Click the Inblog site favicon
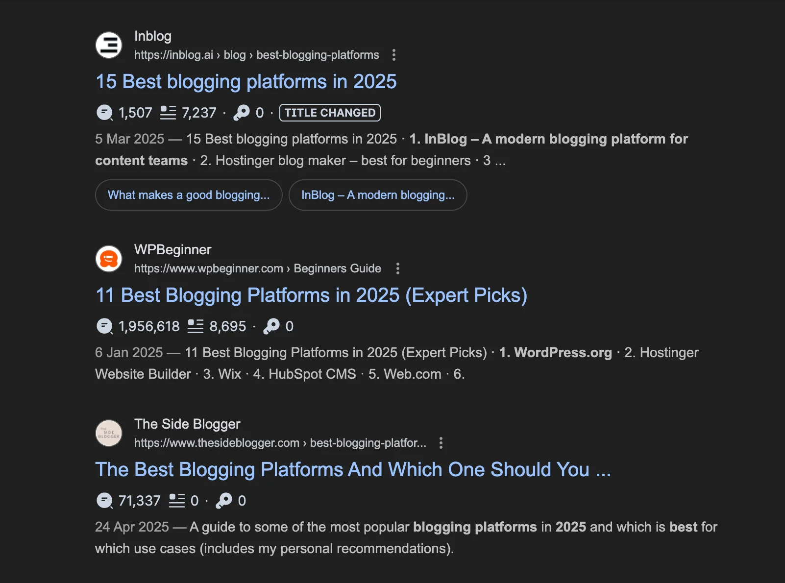This screenshot has width=785, height=583. pyautogui.click(x=108, y=45)
